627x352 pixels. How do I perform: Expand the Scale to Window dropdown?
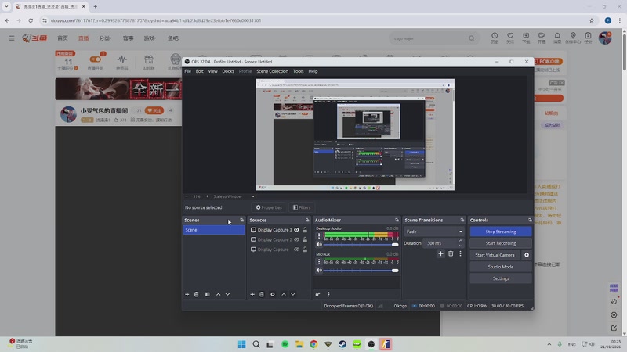tap(234, 196)
